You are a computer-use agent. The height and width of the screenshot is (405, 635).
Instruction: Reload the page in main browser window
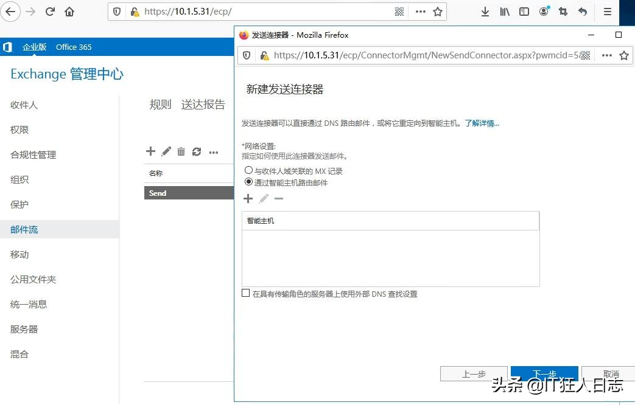[x=51, y=11]
